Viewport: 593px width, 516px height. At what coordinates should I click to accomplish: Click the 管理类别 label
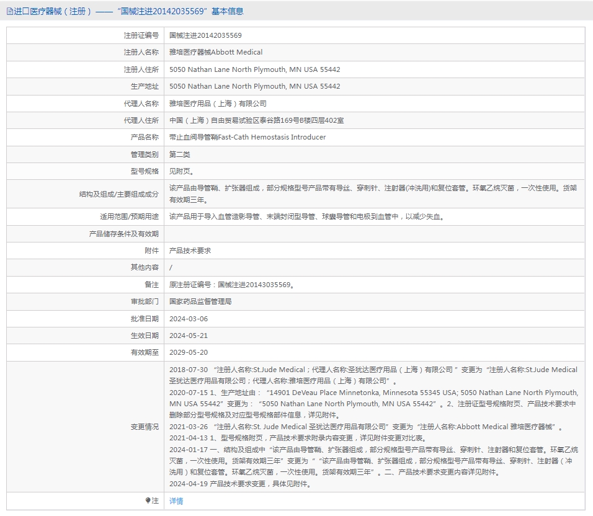click(145, 154)
